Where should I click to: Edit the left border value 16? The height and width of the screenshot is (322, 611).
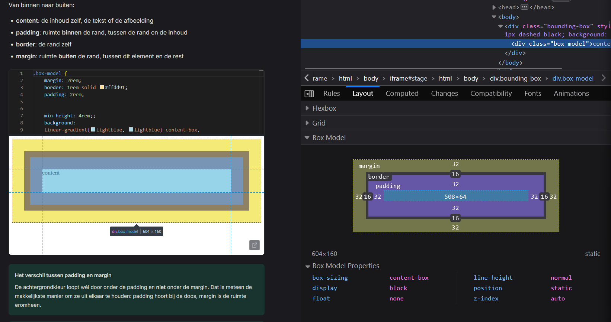coord(367,196)
